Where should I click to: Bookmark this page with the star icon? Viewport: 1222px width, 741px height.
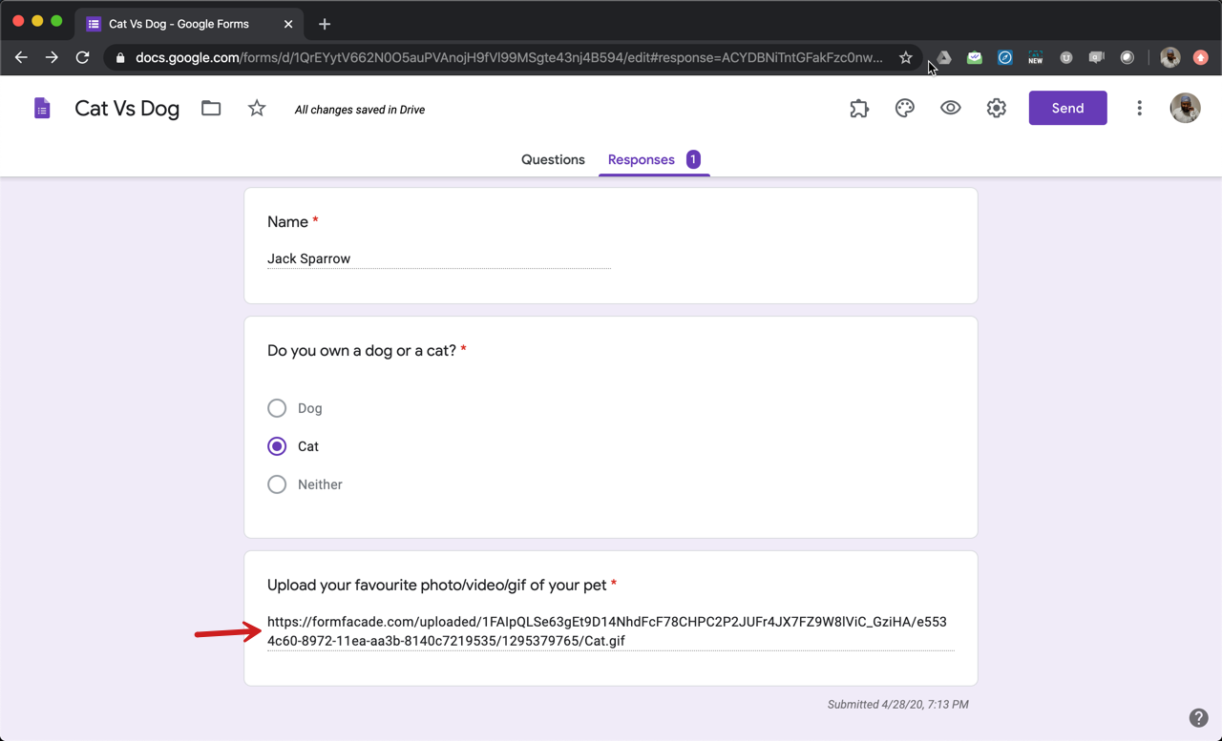pyautogui.click(x=905, y=58)
